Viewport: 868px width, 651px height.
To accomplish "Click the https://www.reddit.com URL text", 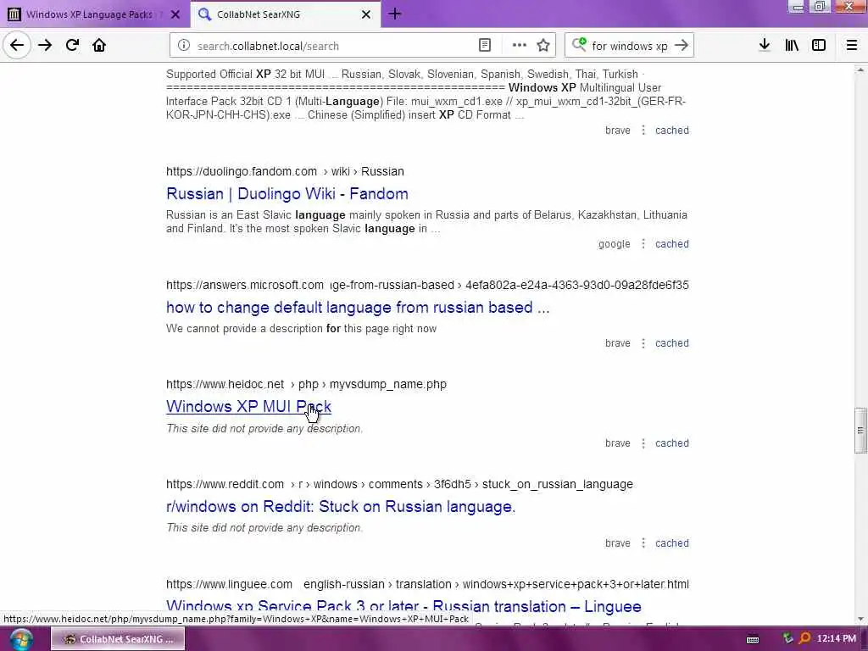I will coord(225,484).
